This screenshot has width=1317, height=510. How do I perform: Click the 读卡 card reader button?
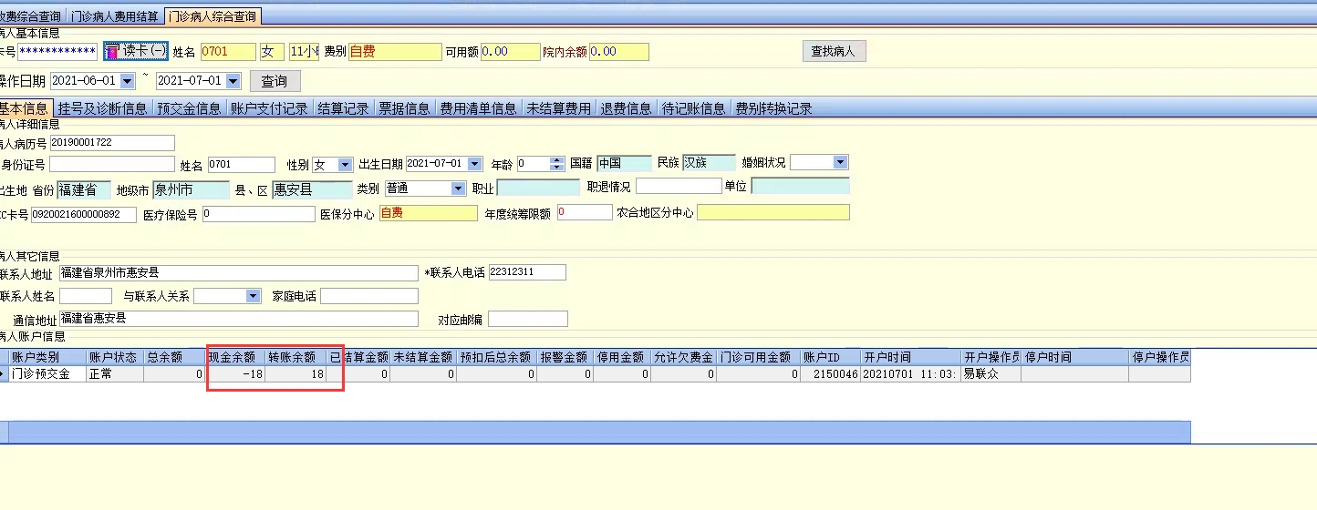coord(135,51)
